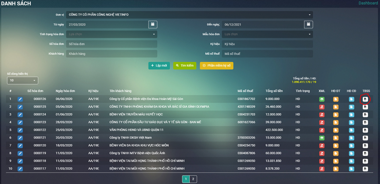The image size is (380, 184).
Task: Click the Khách hàng input field
Action: pos(112,54)
